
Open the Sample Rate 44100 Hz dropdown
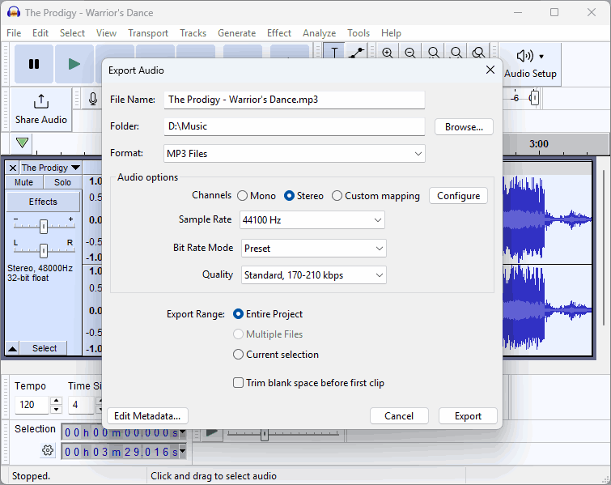[x=312, y=220]
